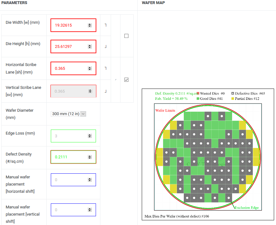Click the 'Good Dies #41' legend text

[x=211, y=99]
